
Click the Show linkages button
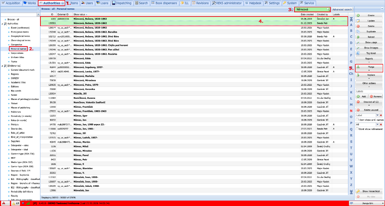pos(369,48)
